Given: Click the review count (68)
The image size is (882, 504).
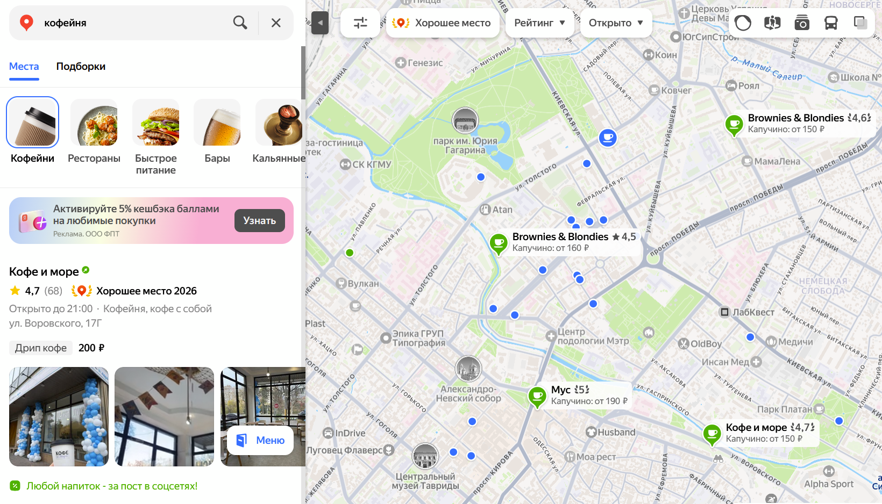Looking at the screenshot, I should 53,291.
